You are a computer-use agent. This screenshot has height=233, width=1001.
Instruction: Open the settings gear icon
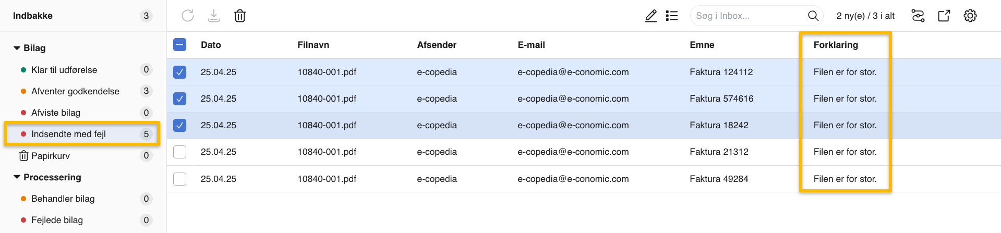pyautogui.click(x=970, y=16)
